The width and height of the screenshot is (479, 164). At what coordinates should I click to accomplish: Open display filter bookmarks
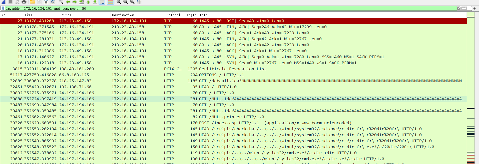[3, 8]
